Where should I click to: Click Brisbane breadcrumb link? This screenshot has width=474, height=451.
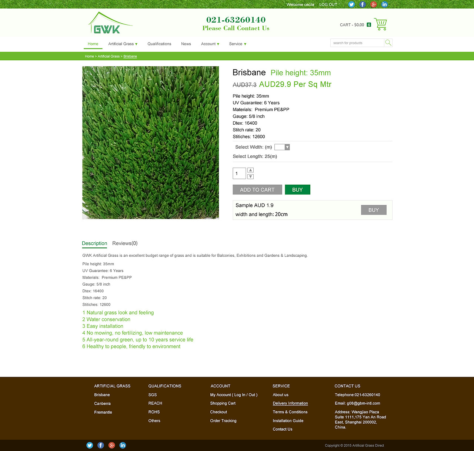coord(130,56)
